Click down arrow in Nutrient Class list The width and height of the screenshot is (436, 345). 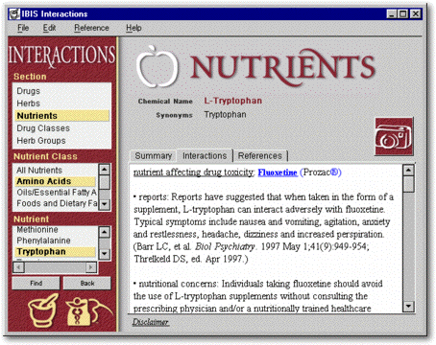(105, 203)
